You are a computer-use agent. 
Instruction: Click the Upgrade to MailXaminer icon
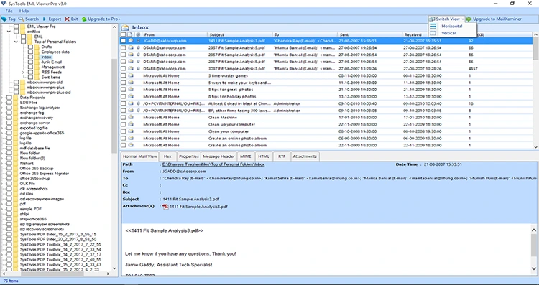(469, 19)
